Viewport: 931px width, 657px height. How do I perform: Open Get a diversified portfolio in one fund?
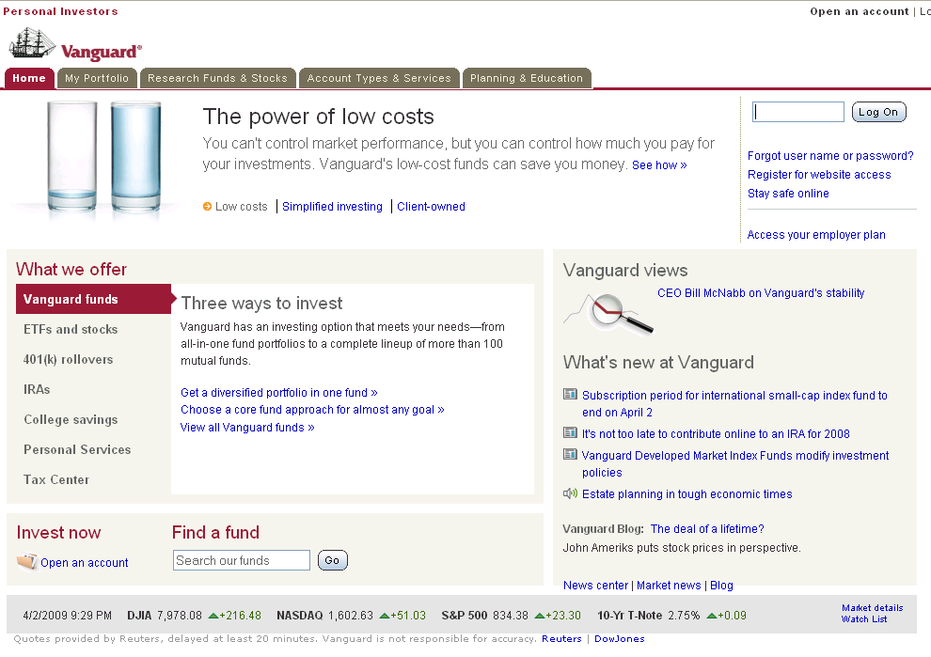279,392
